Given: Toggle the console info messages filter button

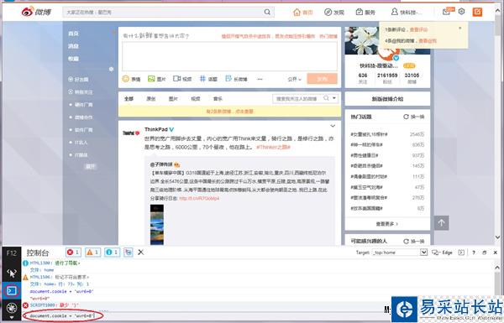Looking at the screenshot, I should [113, 253].
